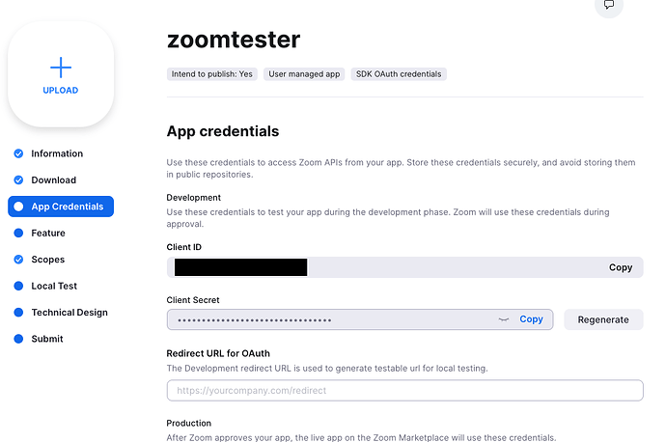This screenshot has width=666, height=442.
Task: Click Scopes step checkmark icon
Action: (17, 260)
